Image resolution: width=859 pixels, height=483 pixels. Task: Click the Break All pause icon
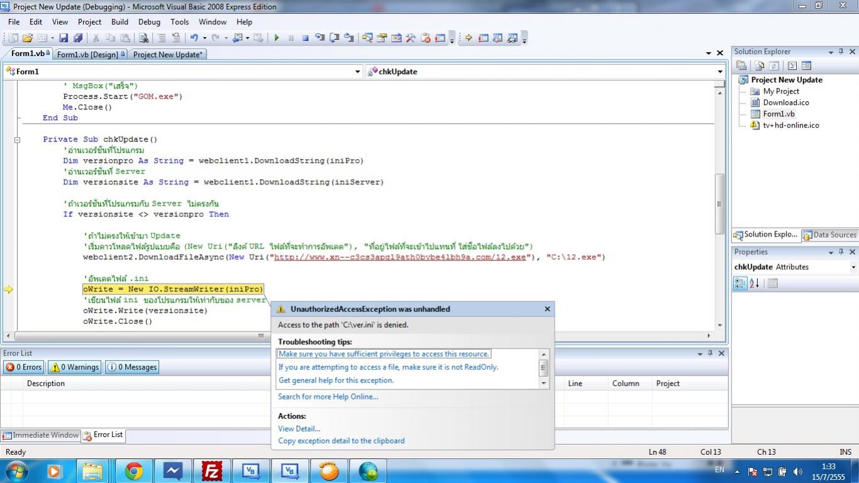[291, 38]
